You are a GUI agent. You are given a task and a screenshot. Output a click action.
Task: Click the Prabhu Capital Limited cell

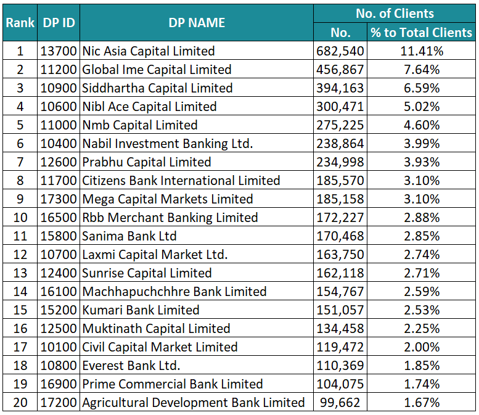tap(147, 162)
